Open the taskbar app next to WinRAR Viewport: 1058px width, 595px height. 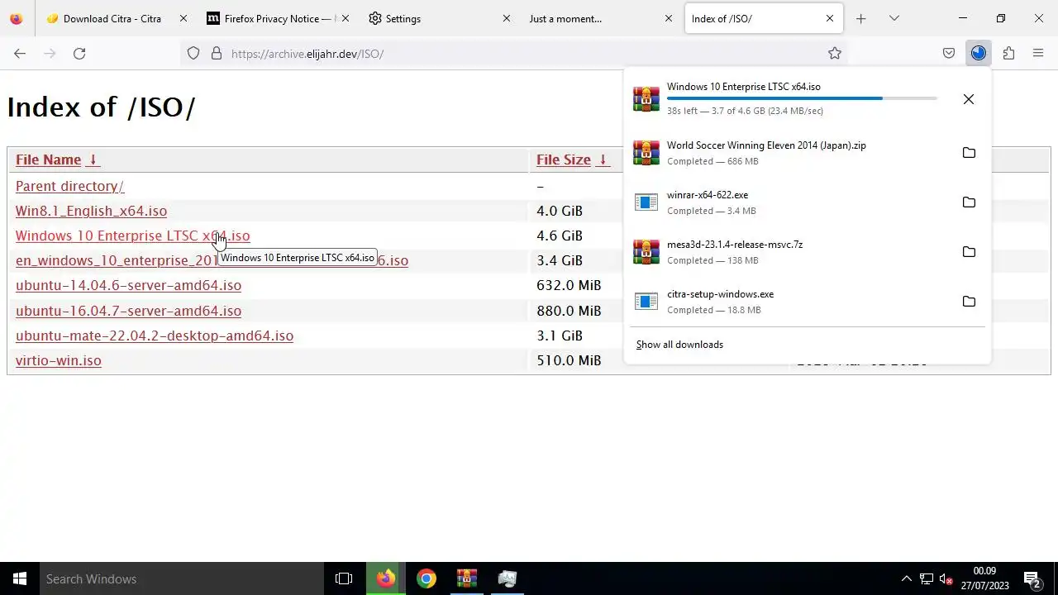pos(508,578)
